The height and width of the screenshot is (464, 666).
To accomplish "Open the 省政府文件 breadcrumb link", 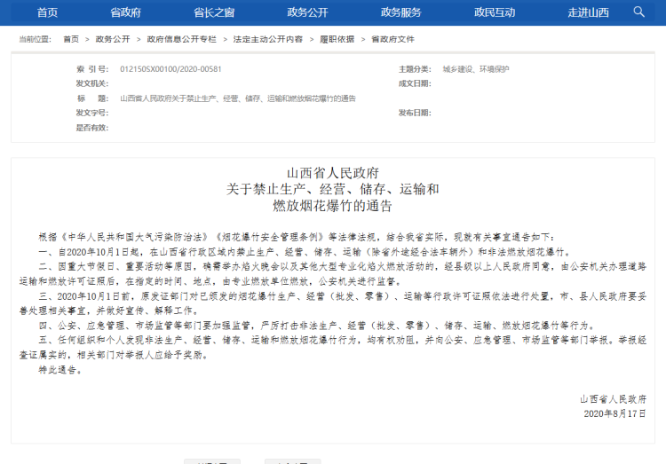I will (x=392, y=40).
